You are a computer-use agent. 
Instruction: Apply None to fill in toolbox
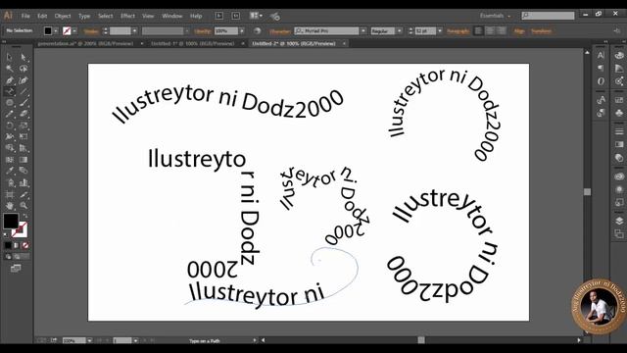25,245
